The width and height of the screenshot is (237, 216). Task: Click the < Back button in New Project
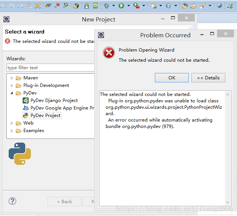coord(64,201)
